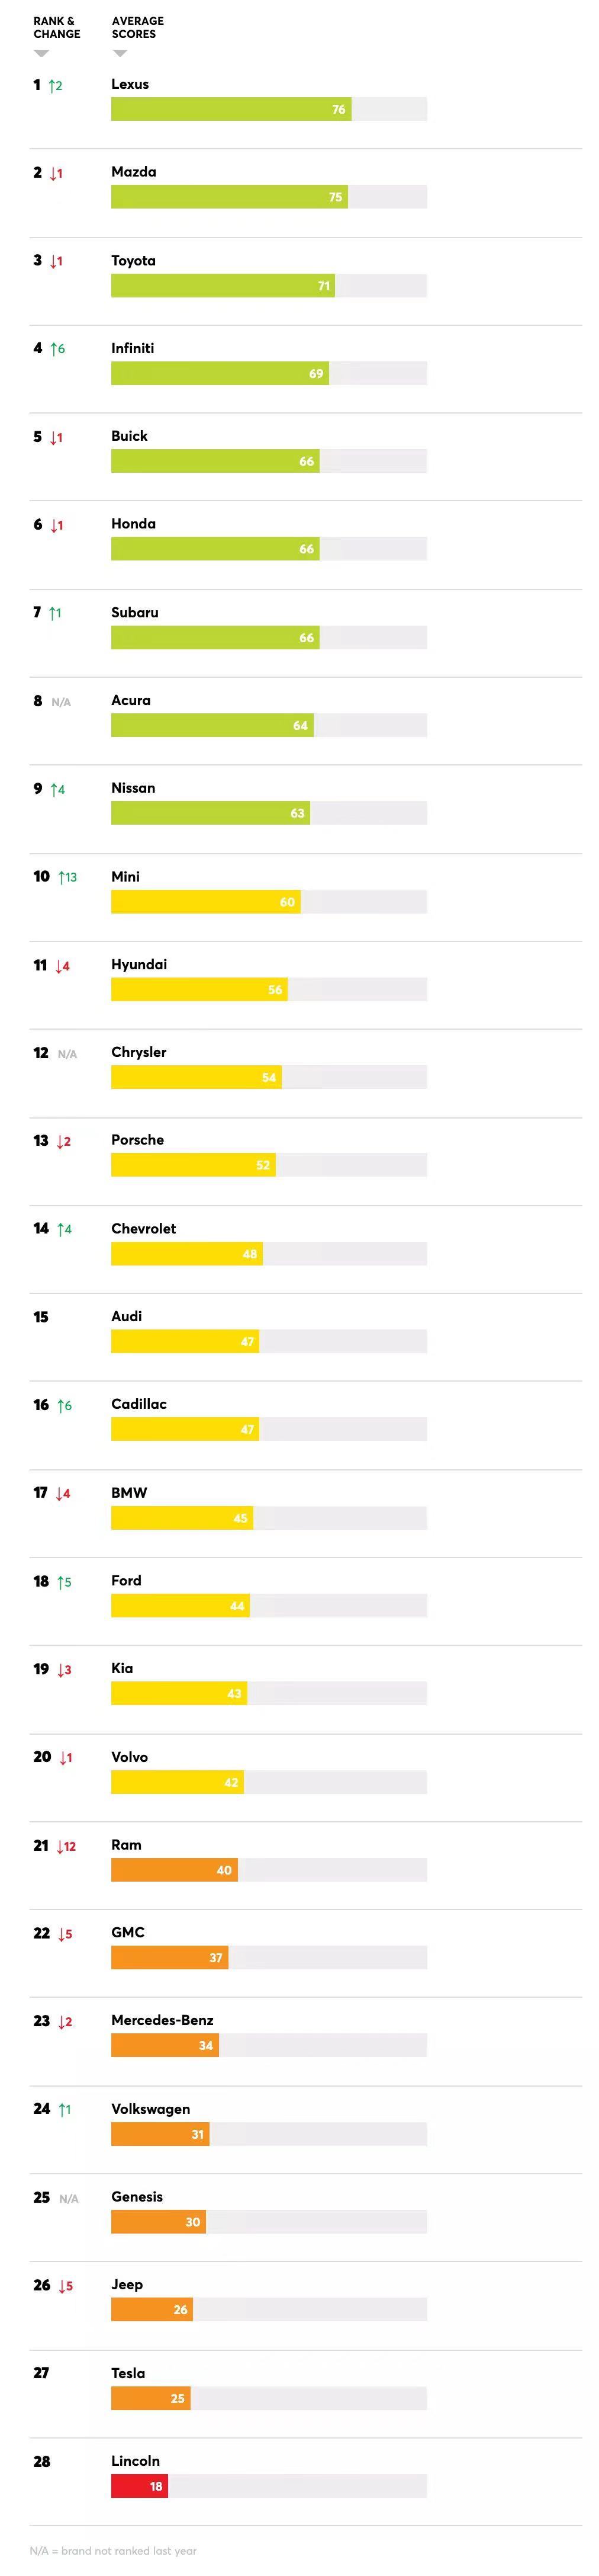Click Cadillac's green up-6 arrow
The height and width of the screenshot is (2576, 599).
[61, 1405]
